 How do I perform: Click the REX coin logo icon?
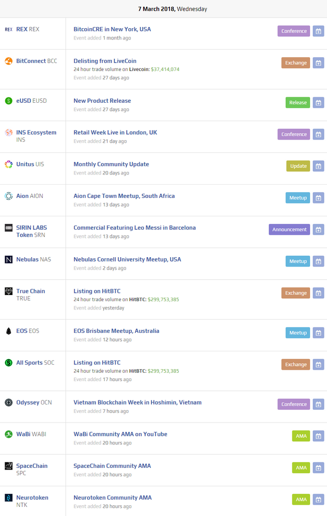click(x=9, y=29)
